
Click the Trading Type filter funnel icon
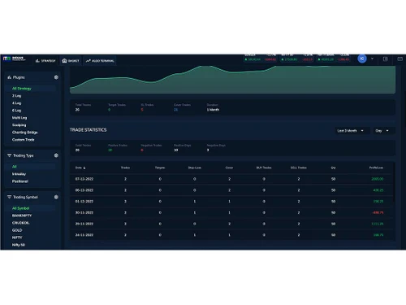10,155
